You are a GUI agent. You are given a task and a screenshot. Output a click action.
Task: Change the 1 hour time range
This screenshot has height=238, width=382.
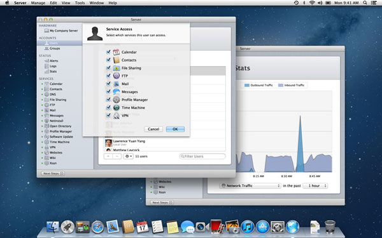(x=315, y=185)
